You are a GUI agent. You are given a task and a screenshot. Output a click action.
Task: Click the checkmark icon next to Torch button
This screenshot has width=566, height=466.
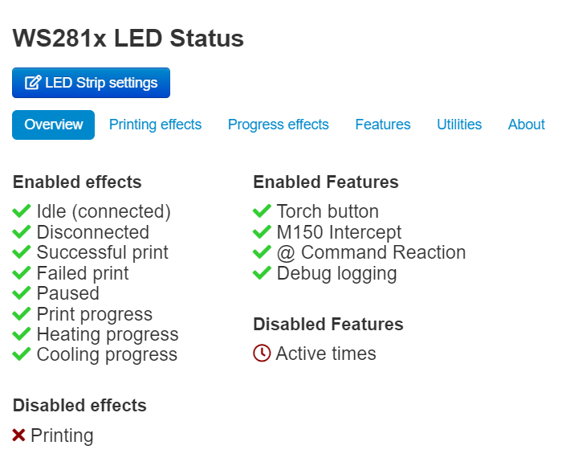pos(262,212)
